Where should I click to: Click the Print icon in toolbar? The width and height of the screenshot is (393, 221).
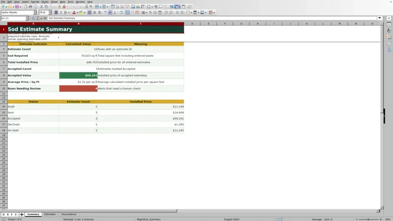[x=30, y=7]
